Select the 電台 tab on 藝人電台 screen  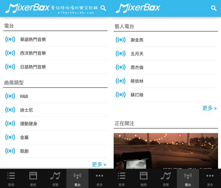click(x=188, y=179)
